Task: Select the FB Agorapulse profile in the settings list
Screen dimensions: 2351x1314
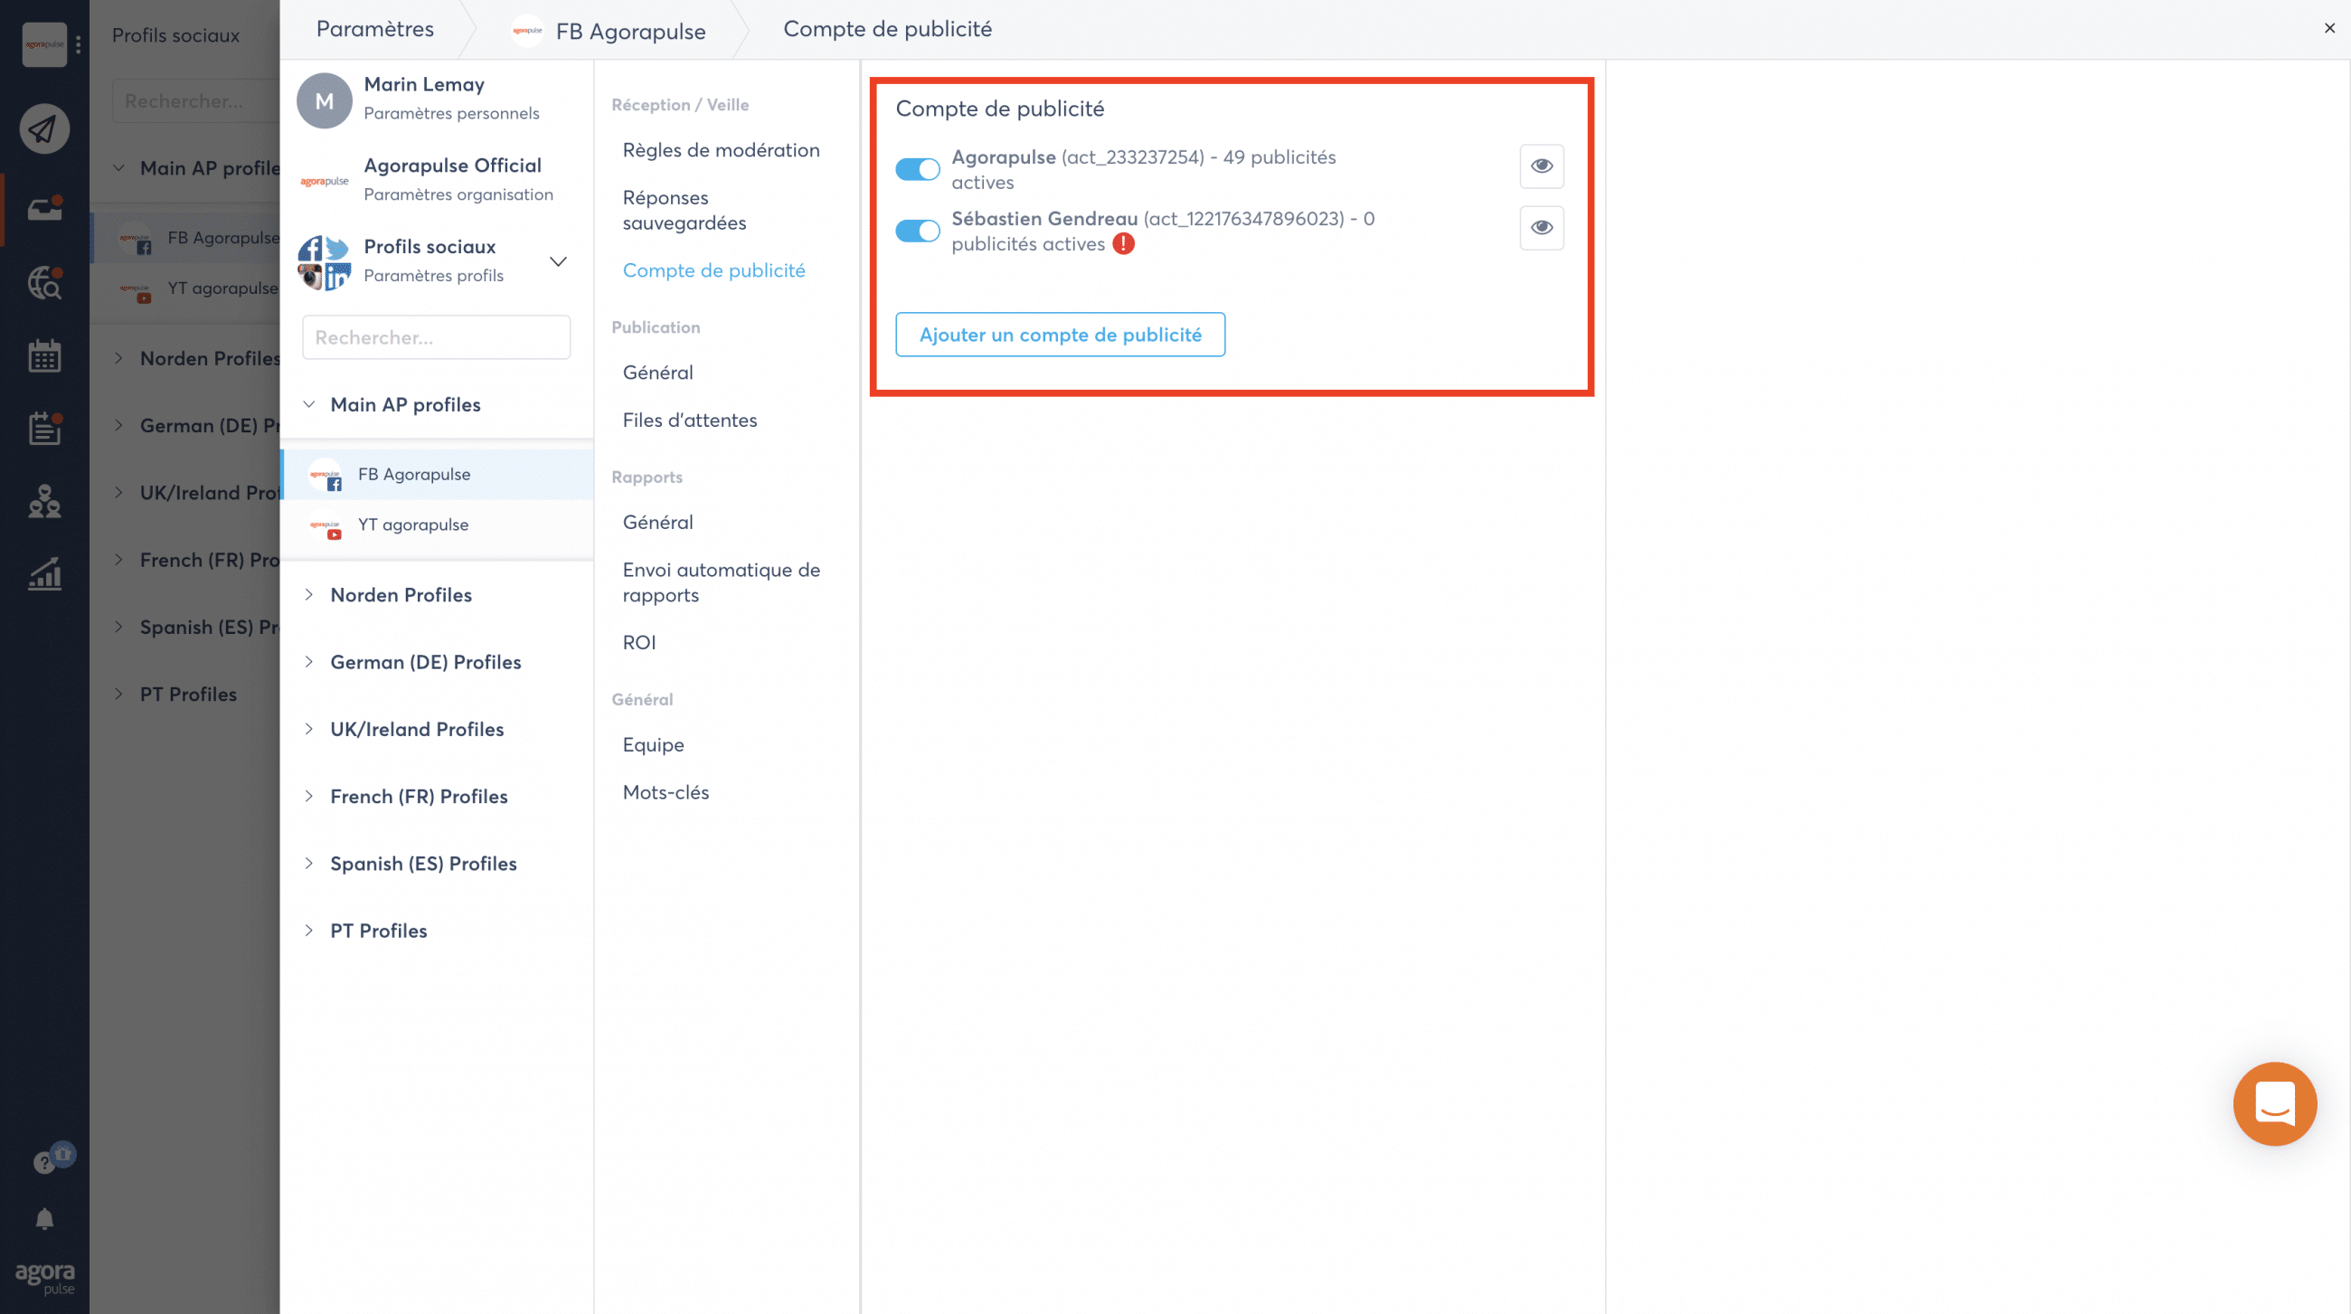Action: pyautogui.click(x=438, y=475)
